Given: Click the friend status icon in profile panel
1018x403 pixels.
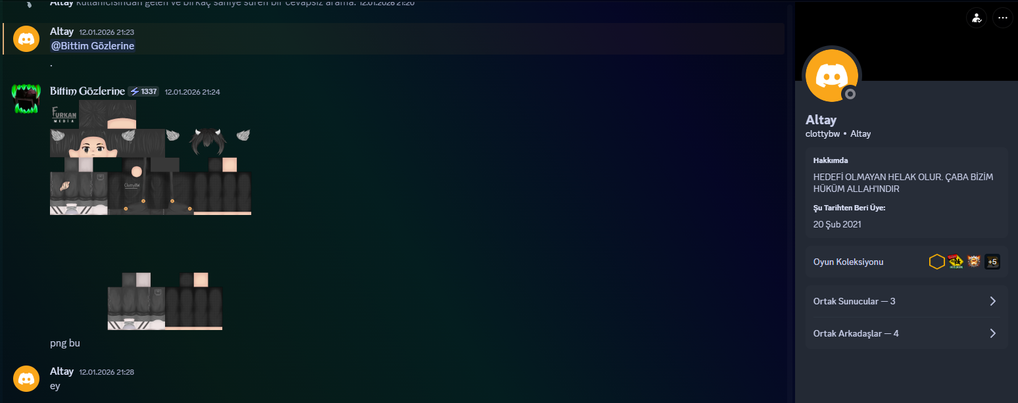Looking at the screenshot, I should (977, 18).
